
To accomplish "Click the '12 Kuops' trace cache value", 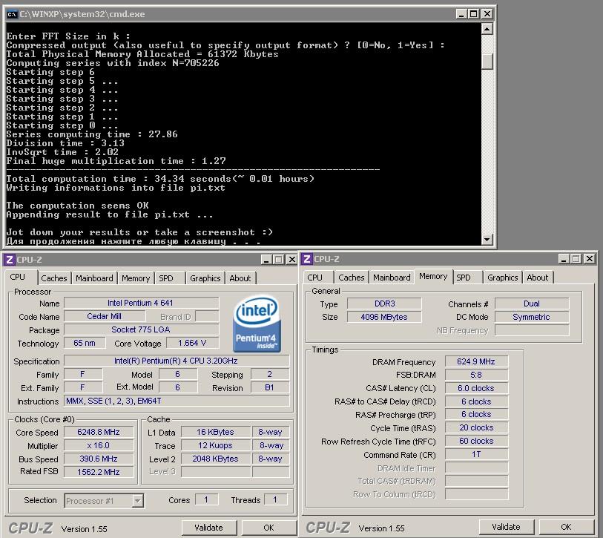I will (215, 446).
